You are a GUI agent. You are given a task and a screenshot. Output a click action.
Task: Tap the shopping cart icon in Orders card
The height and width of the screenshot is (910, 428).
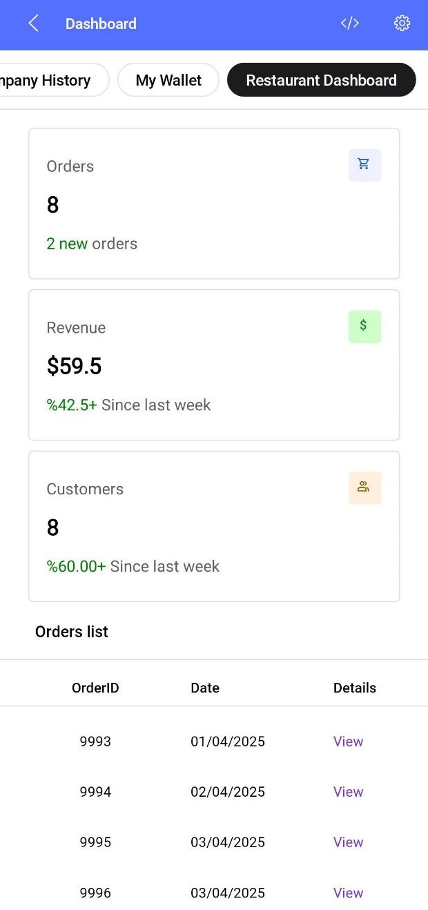(x=364, y=165)
